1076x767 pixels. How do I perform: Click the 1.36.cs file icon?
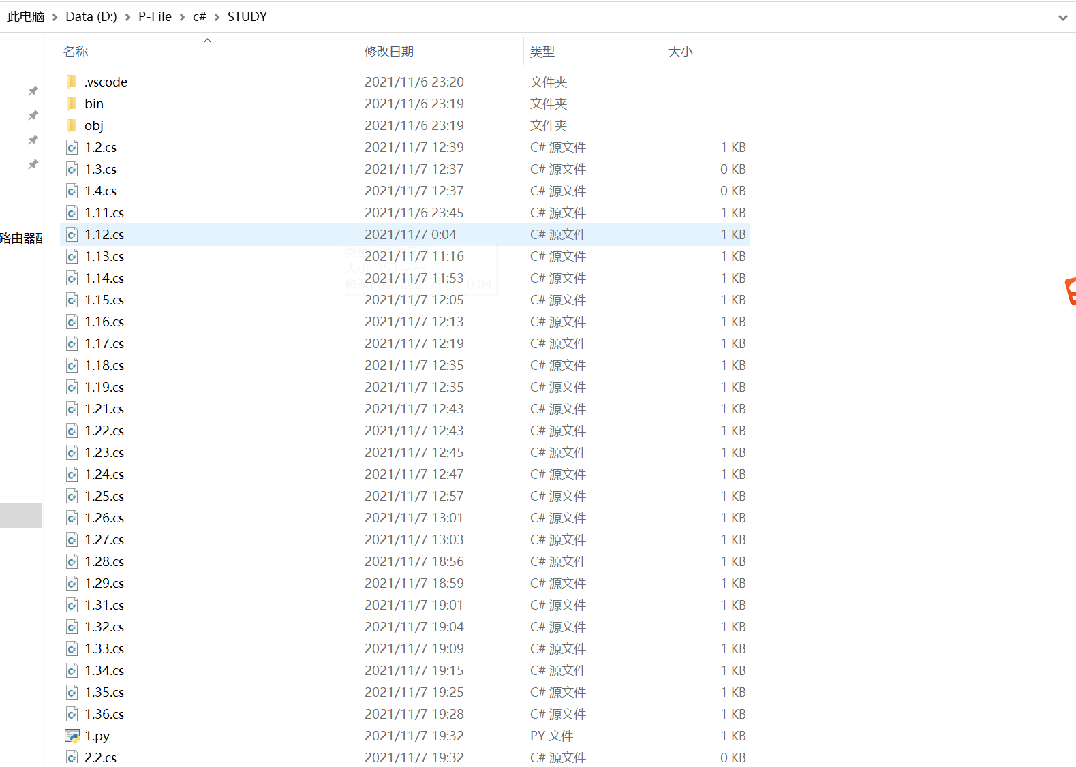click(x=72, y=714)
